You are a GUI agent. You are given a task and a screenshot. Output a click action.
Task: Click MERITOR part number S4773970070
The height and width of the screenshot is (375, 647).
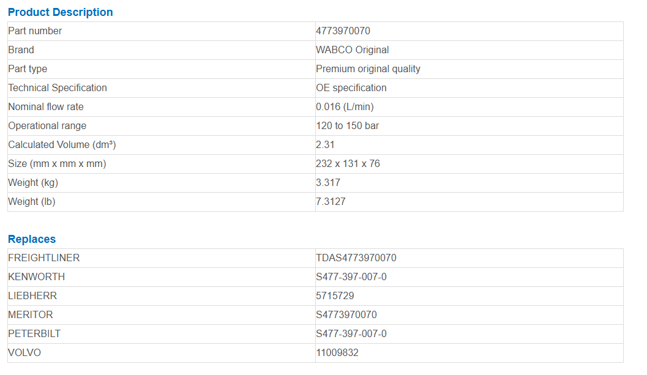click(x=346, y=315)
